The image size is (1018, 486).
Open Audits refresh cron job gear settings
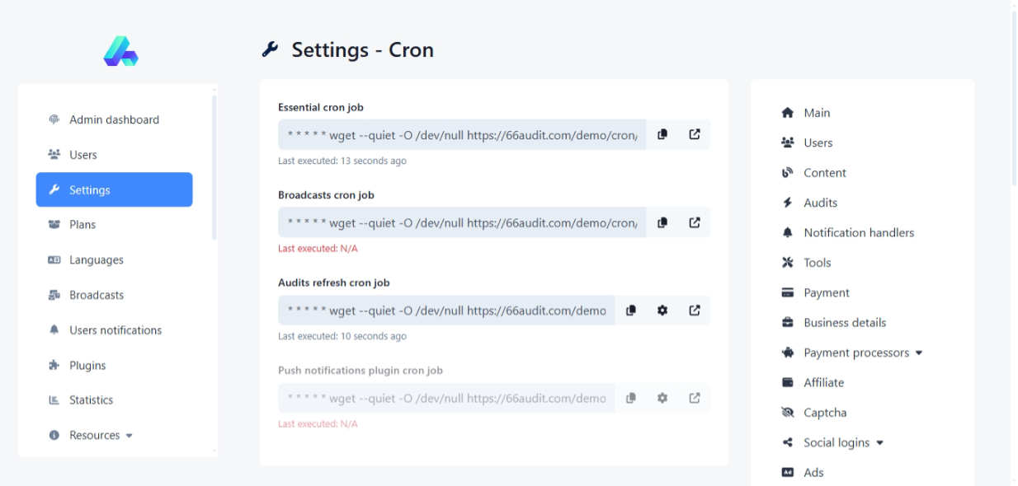pyautogui.click(x=662, y=311)
